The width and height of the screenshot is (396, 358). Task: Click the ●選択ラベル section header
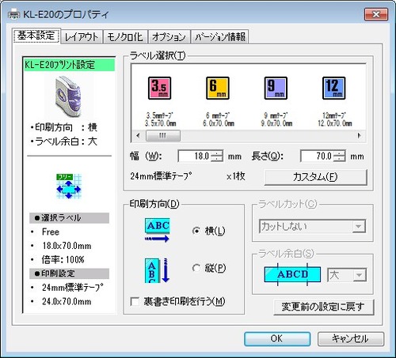[69, 218]
